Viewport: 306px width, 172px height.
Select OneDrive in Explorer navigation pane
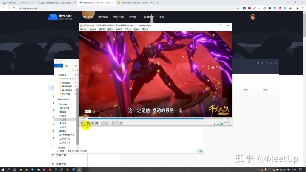(64, 99)
